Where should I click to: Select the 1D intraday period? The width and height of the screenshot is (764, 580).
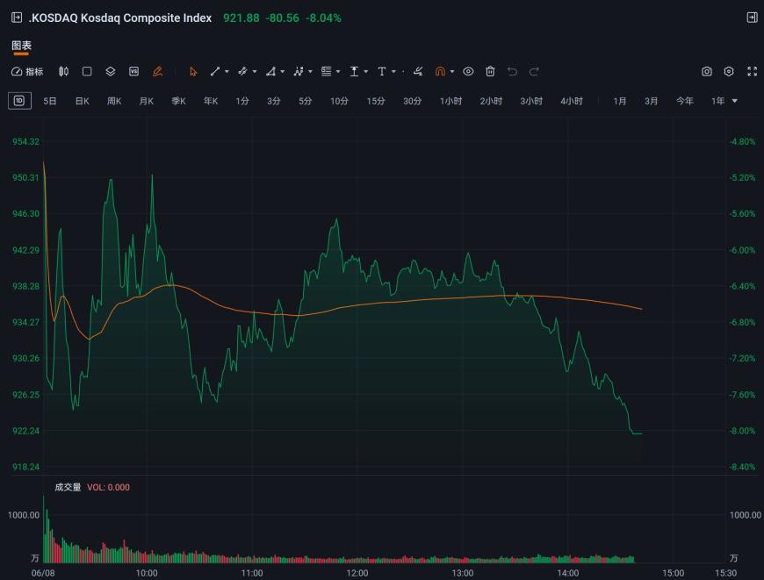(x=19, y=101)
